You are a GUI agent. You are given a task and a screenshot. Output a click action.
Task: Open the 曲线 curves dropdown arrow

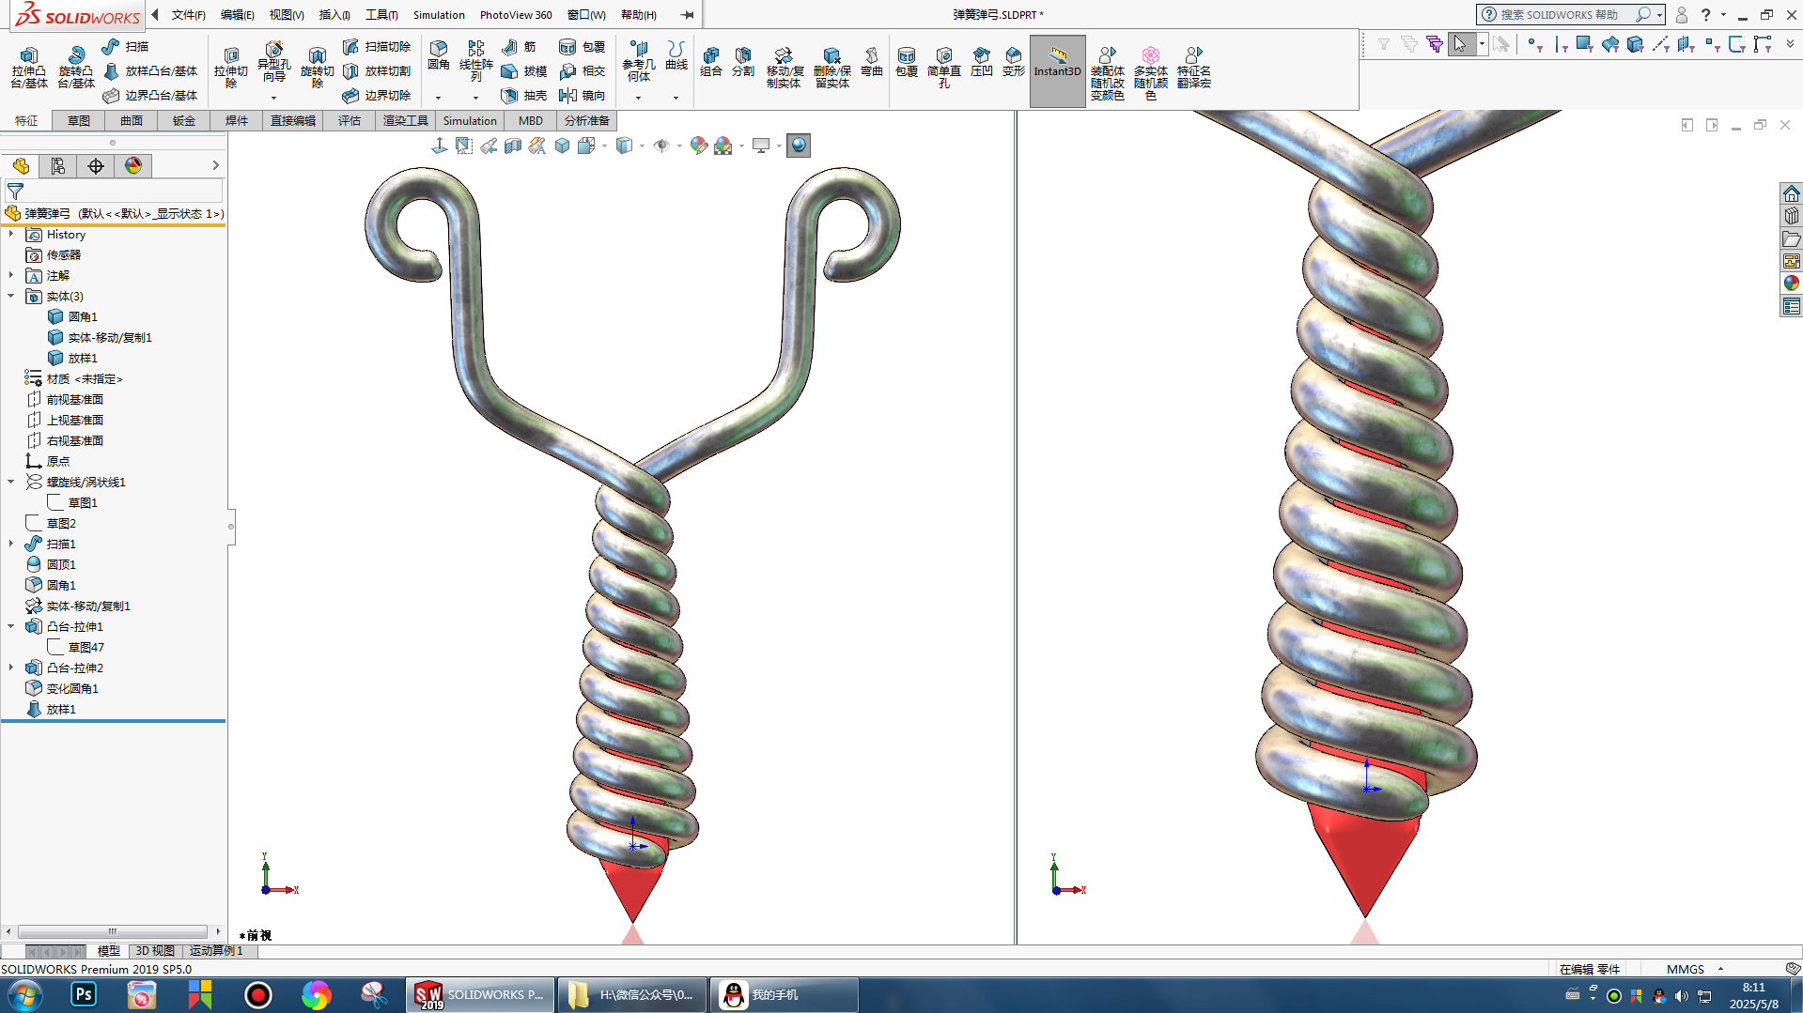(x=676, y=98)
